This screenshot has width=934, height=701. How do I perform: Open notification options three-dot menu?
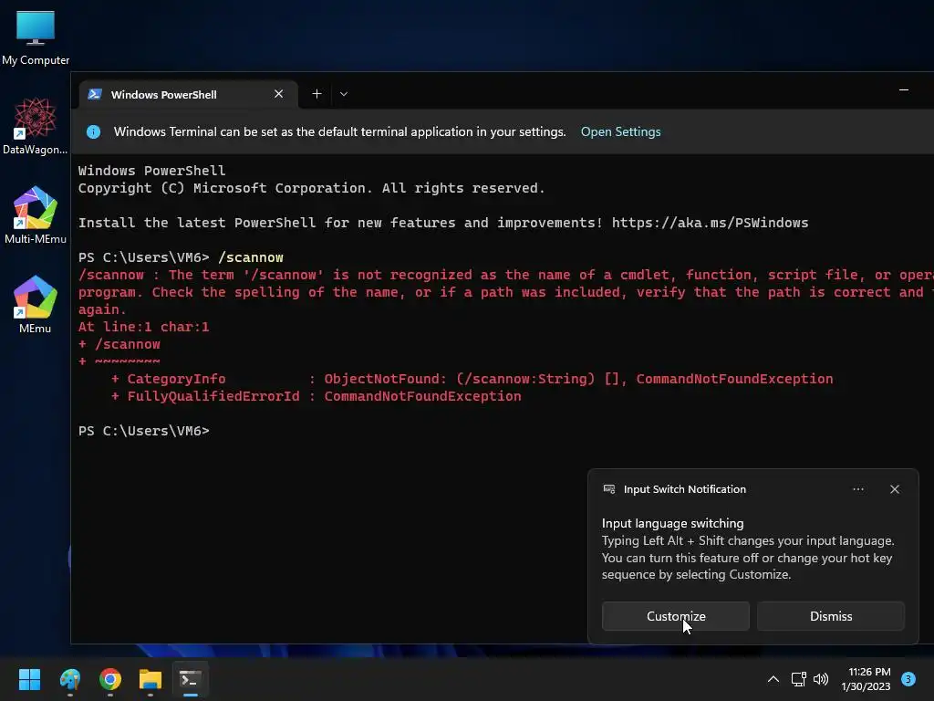point(857,489)
